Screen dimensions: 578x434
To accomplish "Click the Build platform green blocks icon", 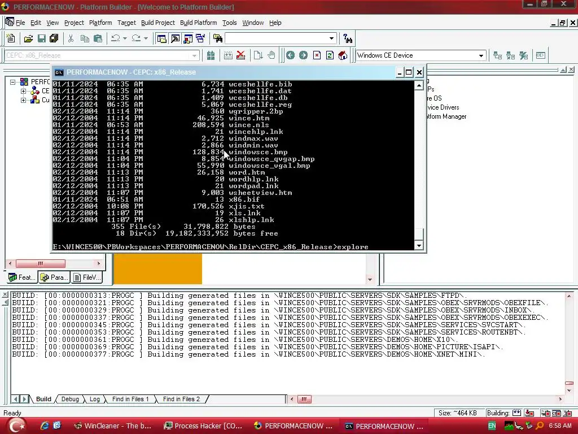I will click(x=211, y=55).
